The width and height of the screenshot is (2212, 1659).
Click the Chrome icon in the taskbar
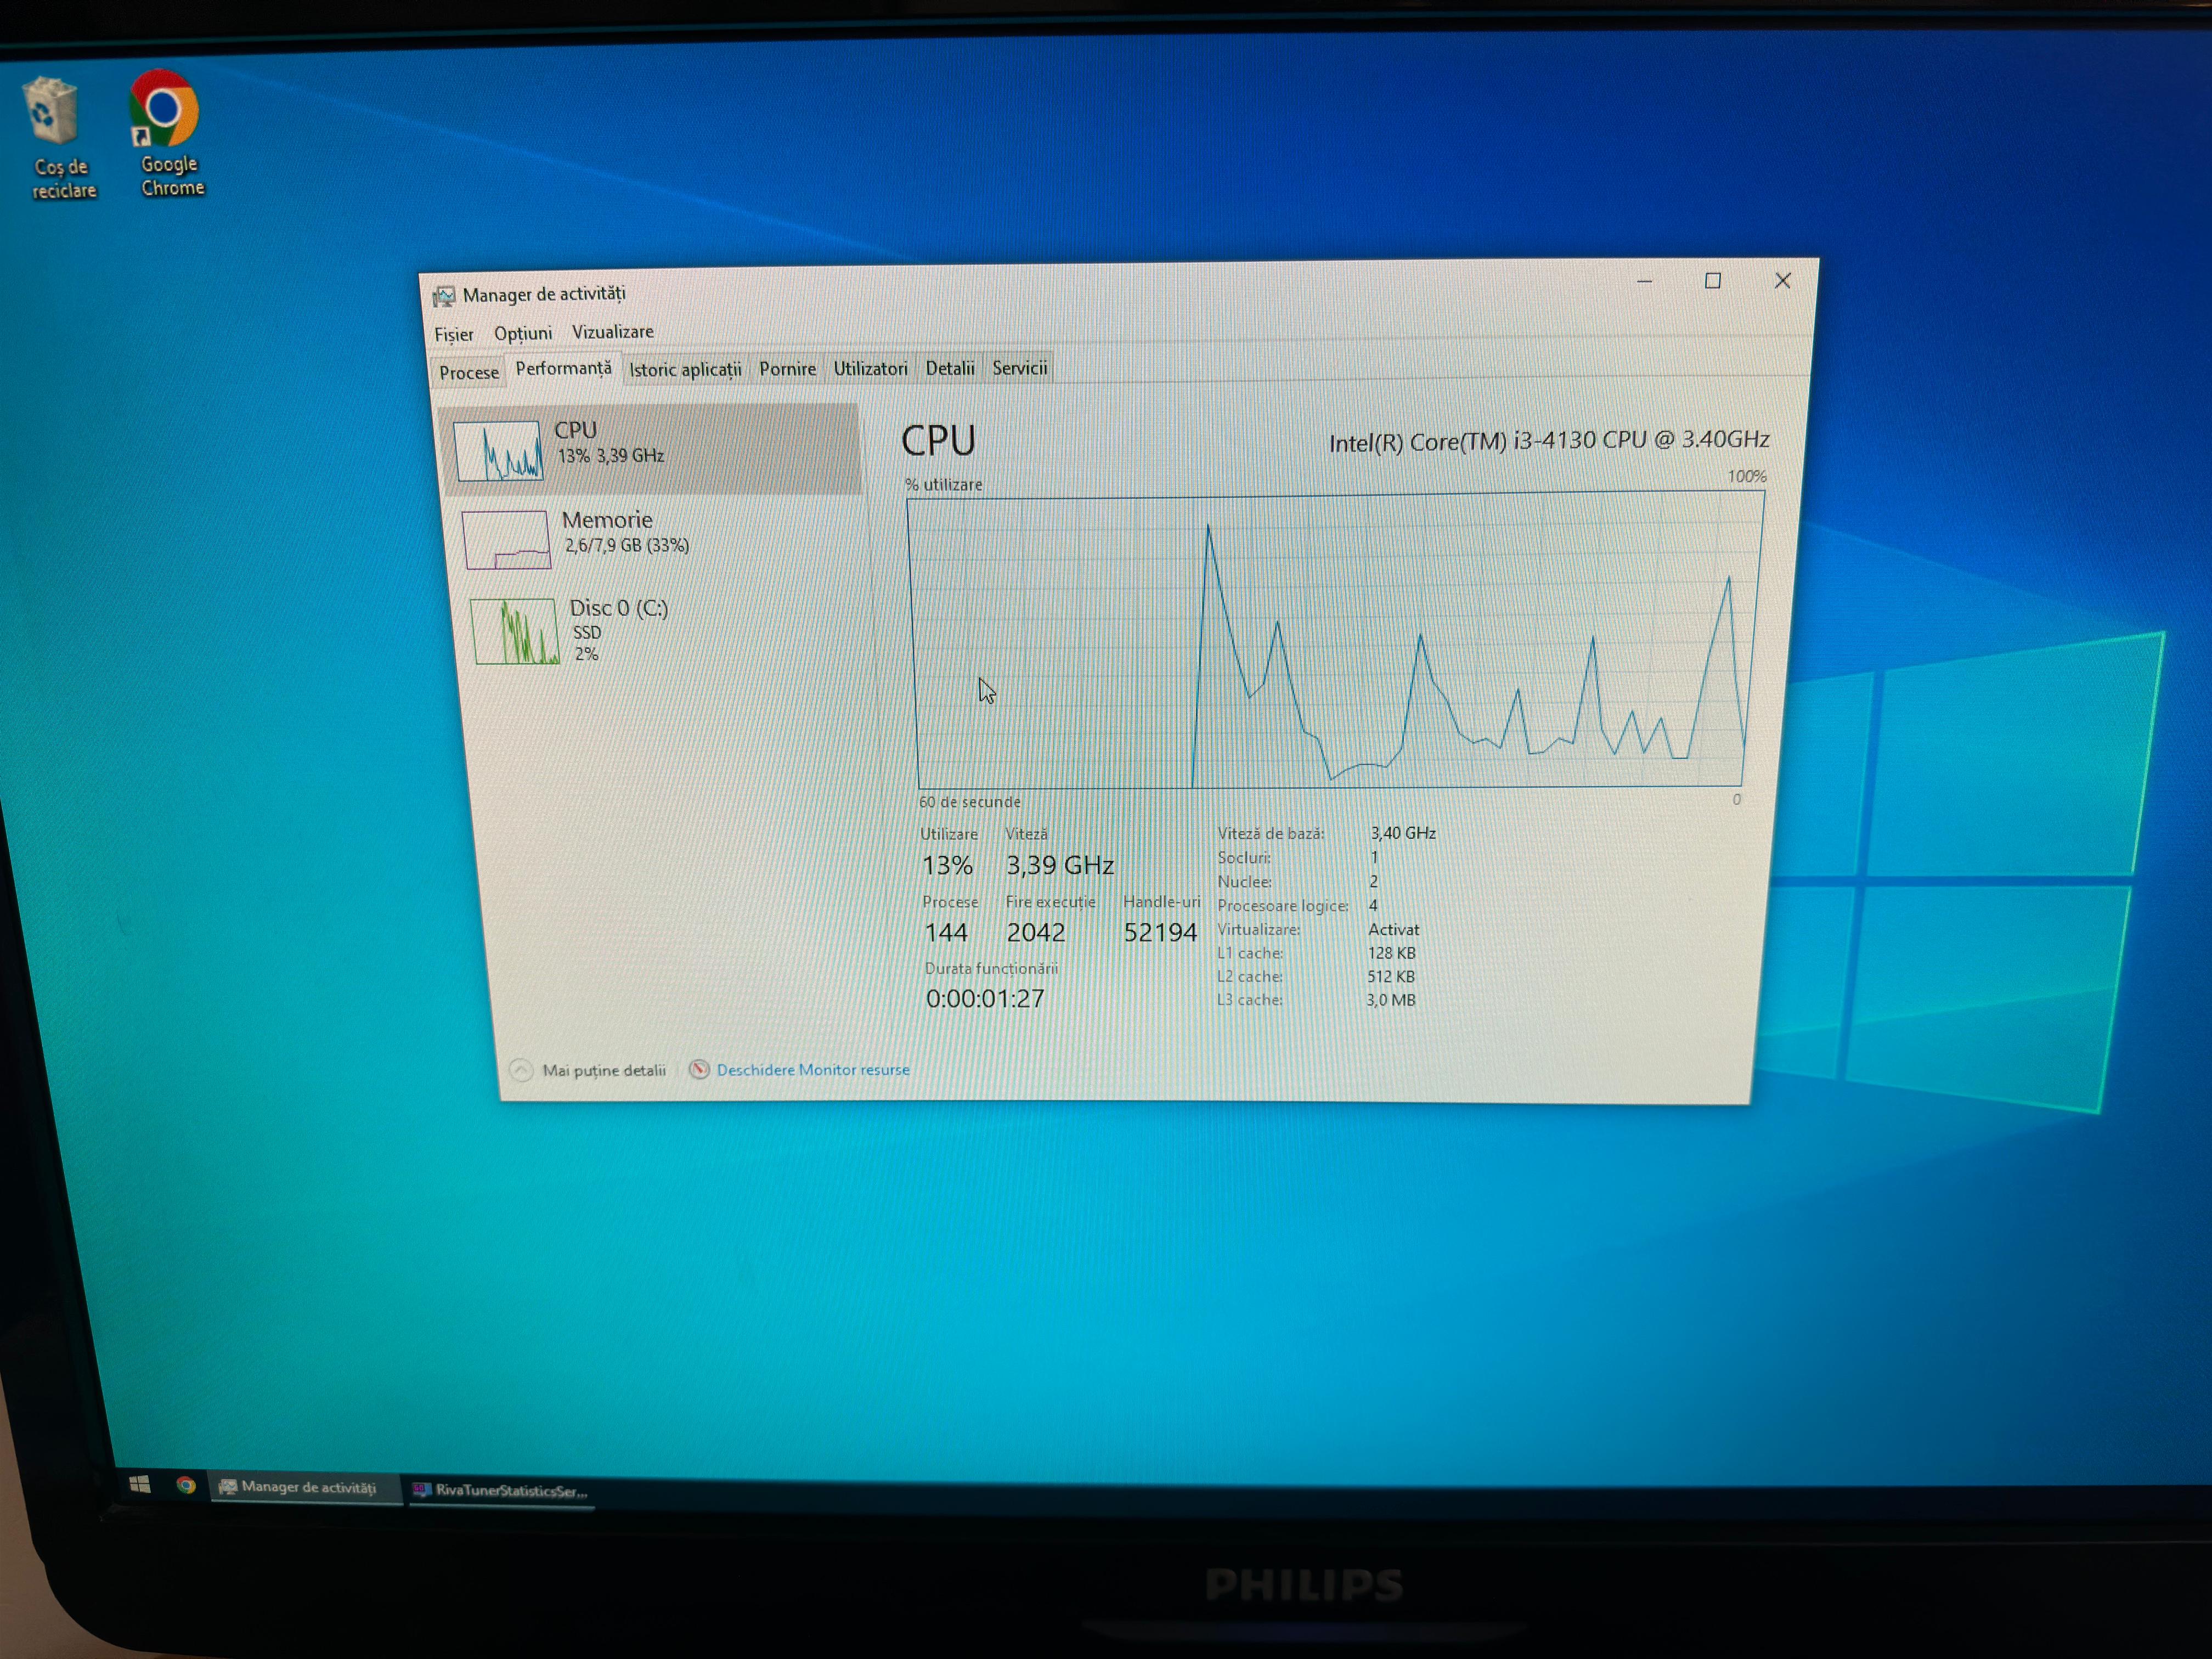[x=186, y=1485]
